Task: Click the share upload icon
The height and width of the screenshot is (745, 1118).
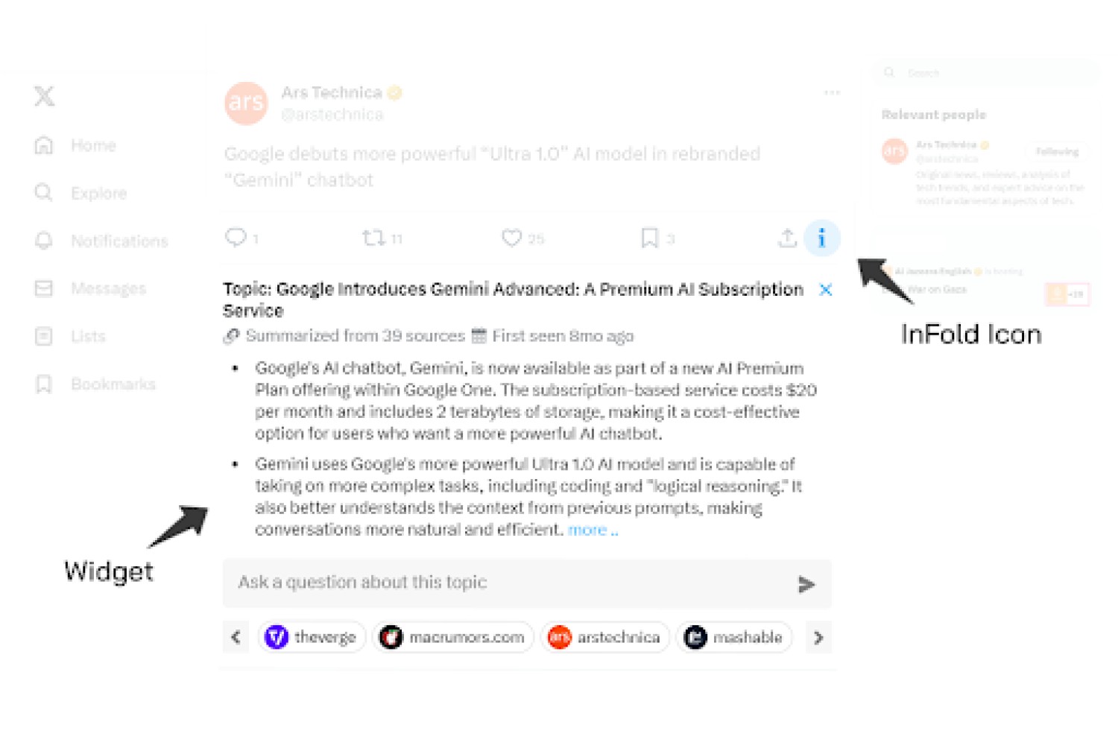Action: pyautogui.click(x=787, y=238)
